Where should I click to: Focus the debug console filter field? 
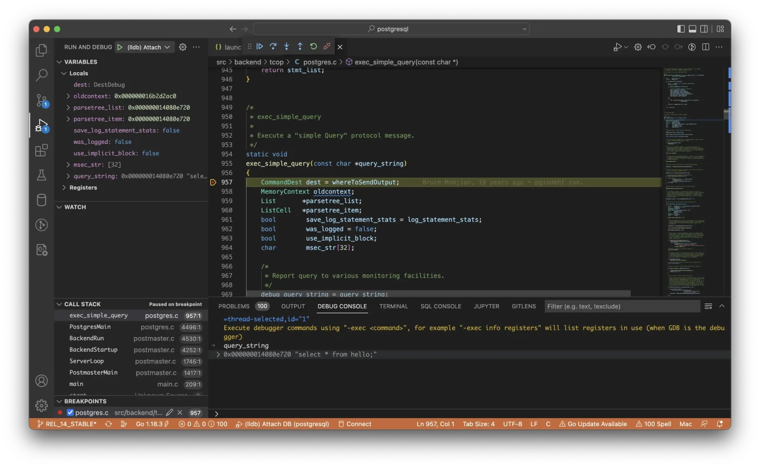coord(622,306)
